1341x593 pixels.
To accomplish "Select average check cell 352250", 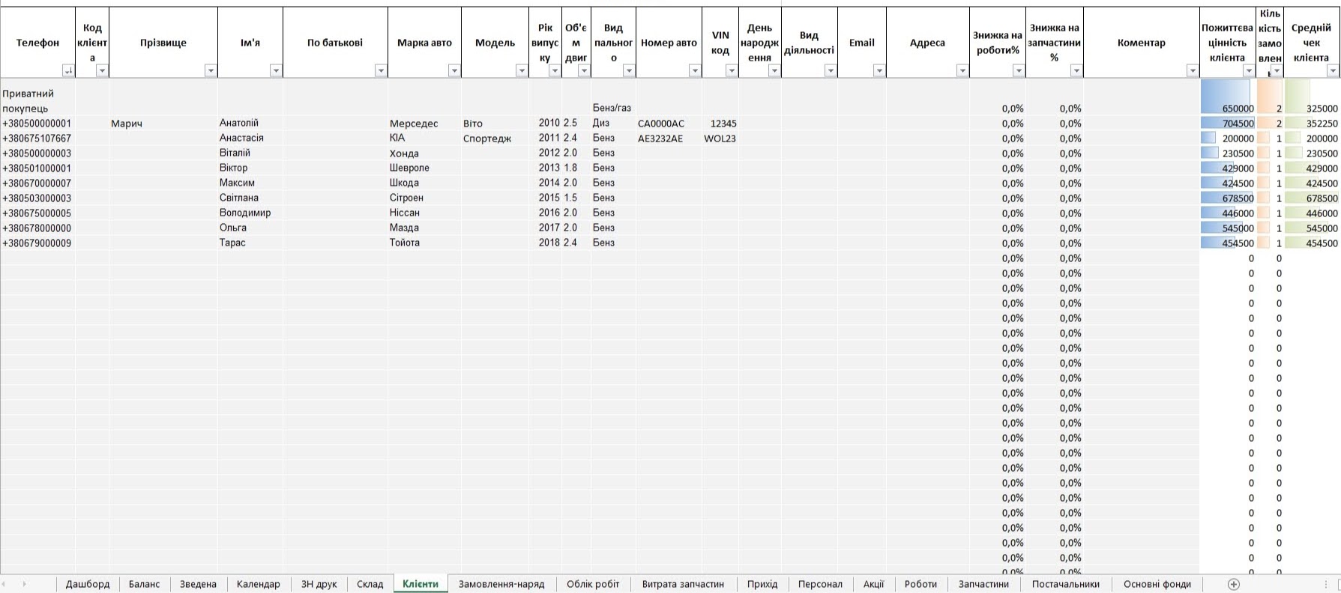I will (1311, 124).
